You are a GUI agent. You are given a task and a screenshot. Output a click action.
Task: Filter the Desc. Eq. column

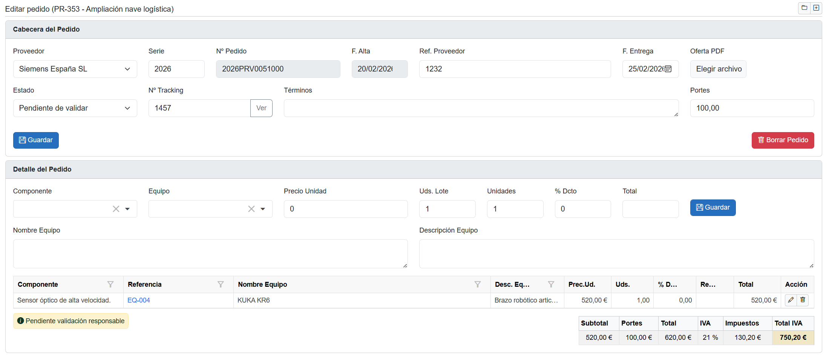(551, 284)
